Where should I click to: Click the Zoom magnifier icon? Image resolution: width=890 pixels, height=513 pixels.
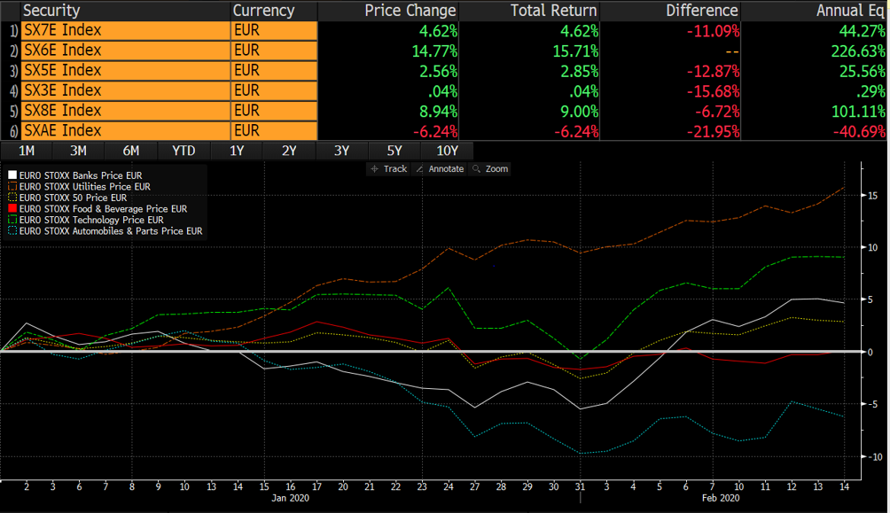(476, 169)
